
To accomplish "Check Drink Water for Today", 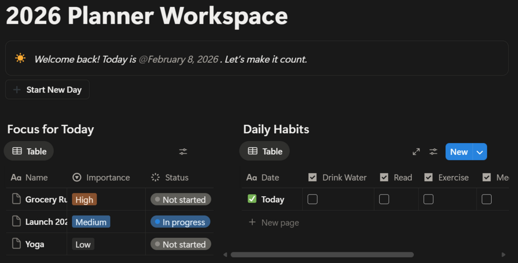I will [x=312, y=199].
